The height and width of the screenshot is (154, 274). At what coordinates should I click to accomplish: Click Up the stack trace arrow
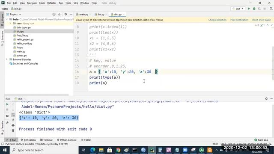tap(13, 104)
